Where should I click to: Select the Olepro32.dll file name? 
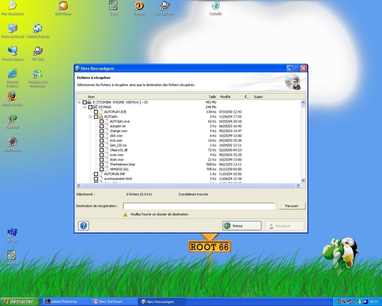pyautogui.click(x=118, y=150)
